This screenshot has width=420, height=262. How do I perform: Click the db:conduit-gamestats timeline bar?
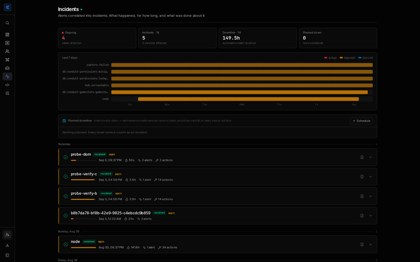tap(239, 92)
